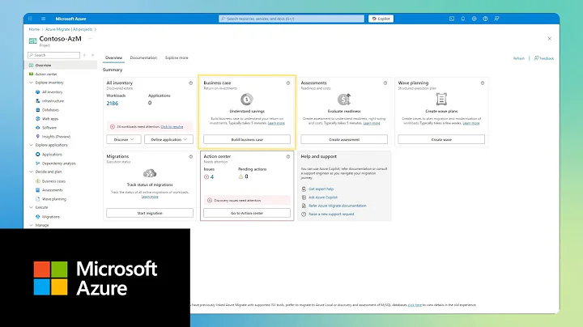The image size is (583, 327).
Task: Click the info icon on Action center card
Action: tap(287, 157)
